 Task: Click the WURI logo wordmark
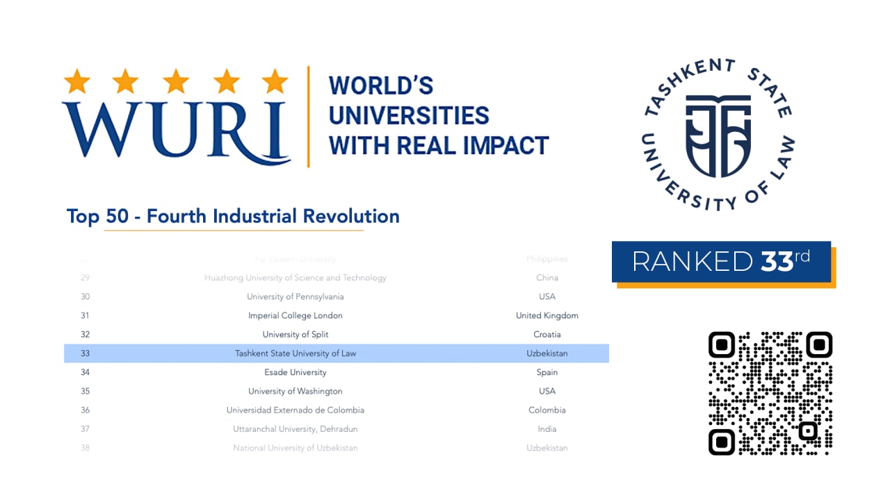tap(176, 132)
